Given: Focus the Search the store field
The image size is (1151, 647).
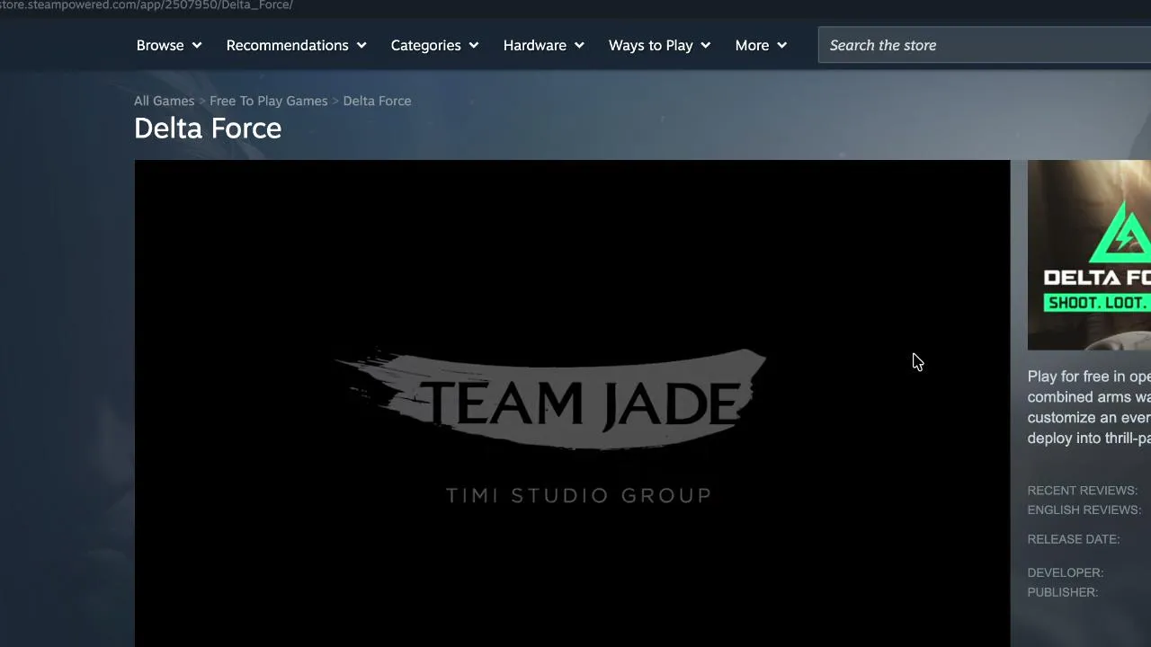Looking at the screenshot, I should tap(985, 45).
